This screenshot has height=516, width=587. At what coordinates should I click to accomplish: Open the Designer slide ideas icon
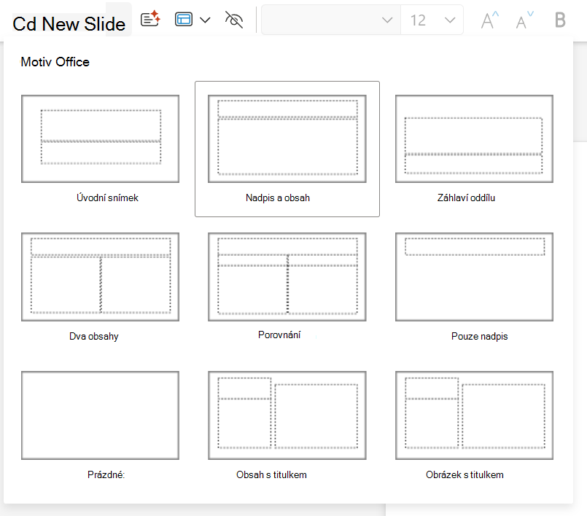pyautogui.click(x=150, y=19)
